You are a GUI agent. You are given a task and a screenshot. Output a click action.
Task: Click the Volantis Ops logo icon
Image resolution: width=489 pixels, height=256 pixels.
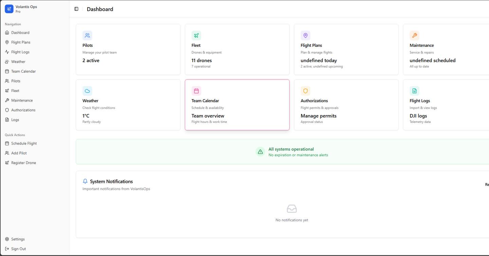(9, 9)
